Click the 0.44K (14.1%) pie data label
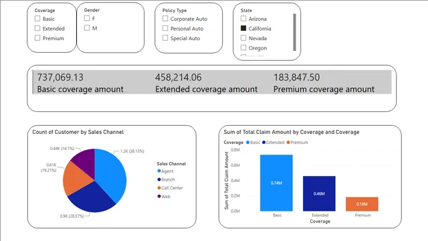The height and width of the screenshot is (241, 428). [x=62, y=149]
